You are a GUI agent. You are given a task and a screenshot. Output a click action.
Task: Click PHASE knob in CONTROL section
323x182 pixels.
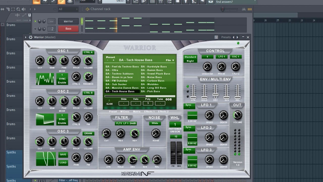pyautogui.click(x=221, y=67)
